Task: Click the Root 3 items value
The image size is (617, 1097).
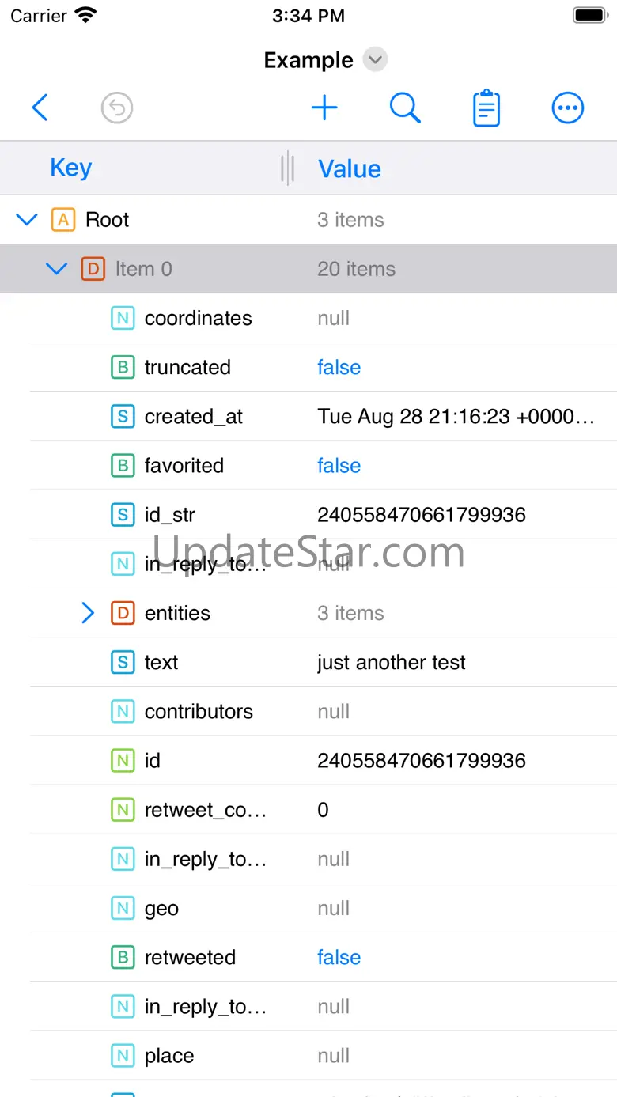Action: 350,219
